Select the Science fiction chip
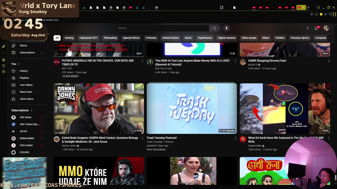The image size is (337, 189). [x=170, y=38]
